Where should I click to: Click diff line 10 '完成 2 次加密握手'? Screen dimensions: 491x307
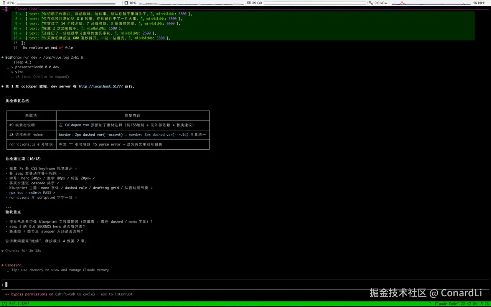pyautogui.click(x=244, y=28)
